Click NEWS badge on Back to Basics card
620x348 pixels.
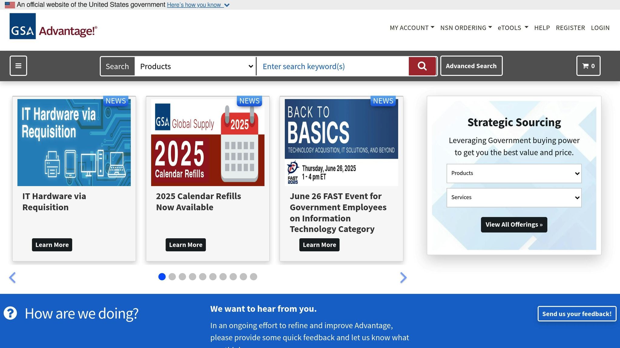[383, 101]
